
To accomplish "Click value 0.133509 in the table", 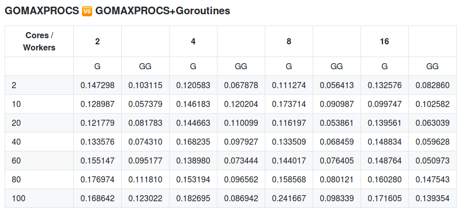I will click(289, 142).
